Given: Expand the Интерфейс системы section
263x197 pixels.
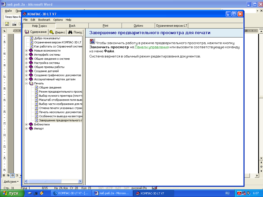Looking at the screenshot, I should coord(26,55).
